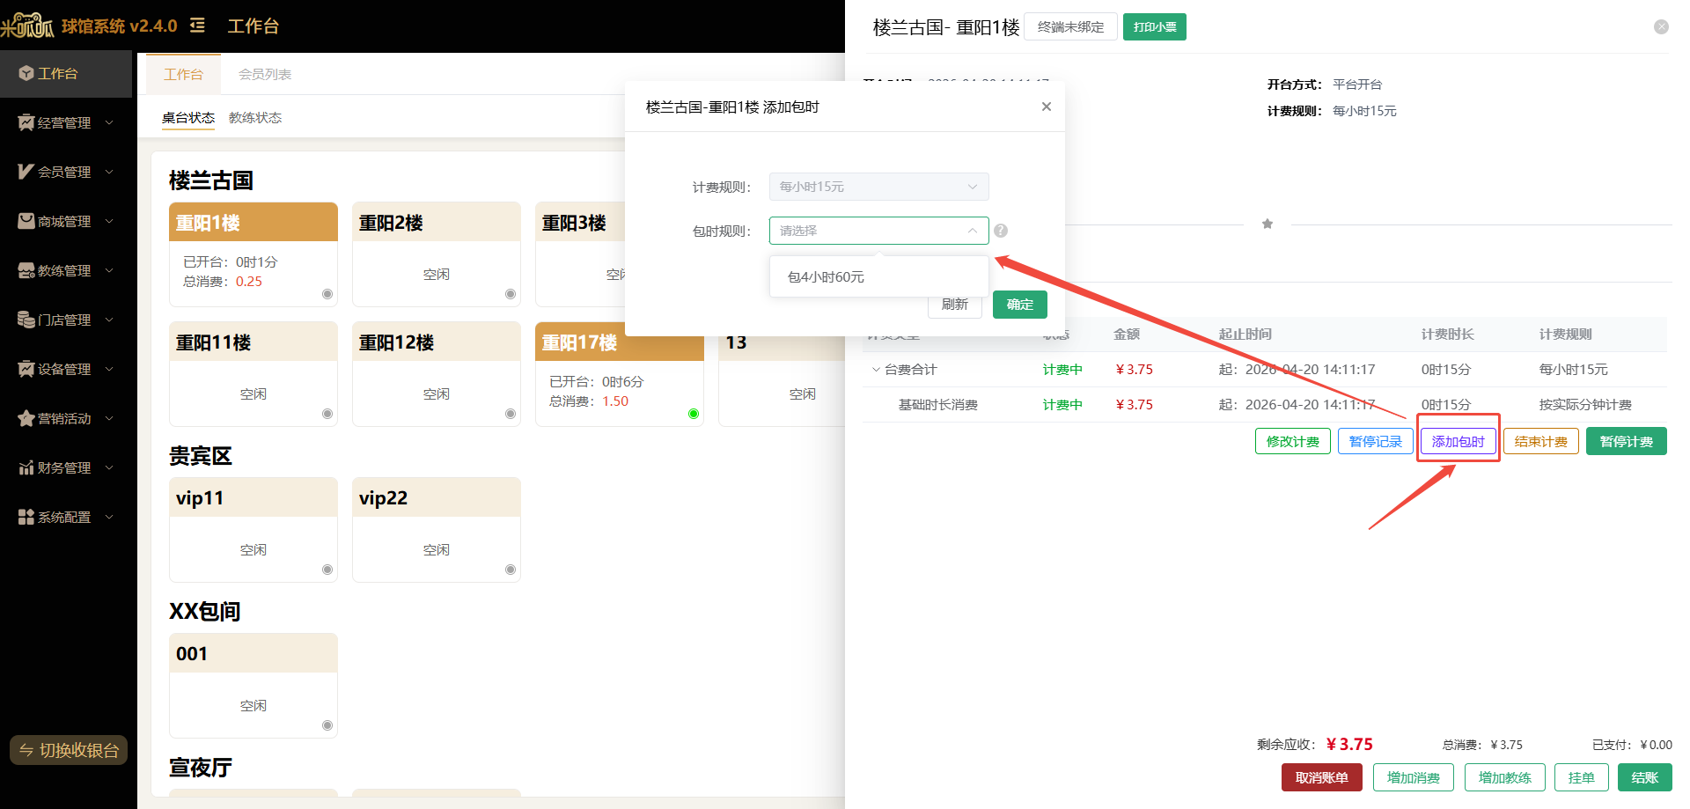Click 打印小票 button

click(1155, 27)
